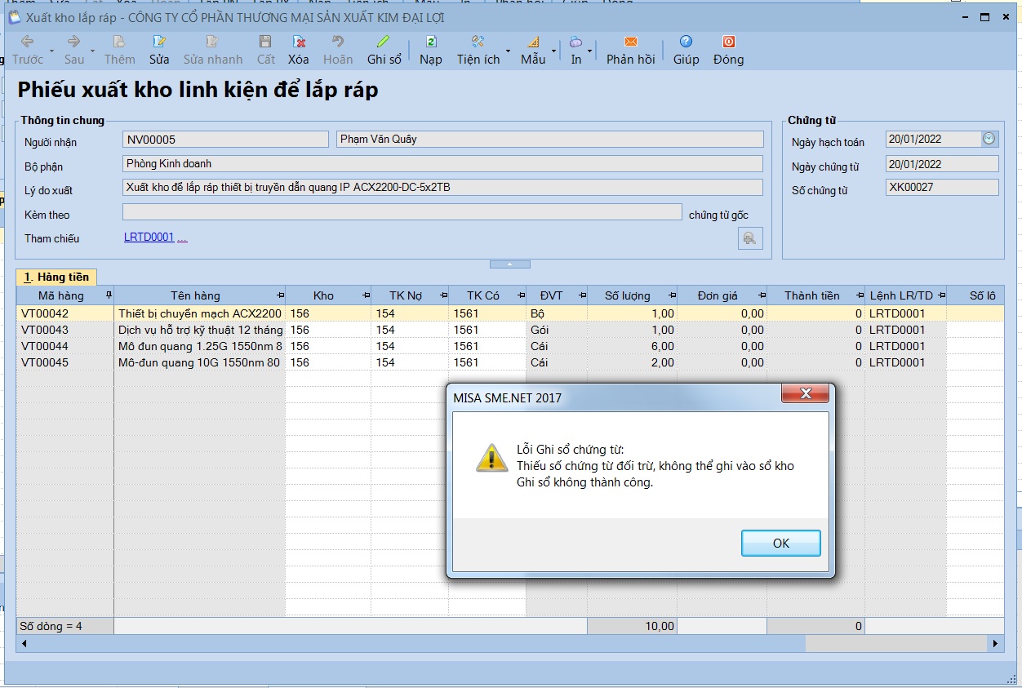Click the clock icon in Ngày hạch toán
This screenshot has height=688, width=1022.
click(x=989, y=139)
